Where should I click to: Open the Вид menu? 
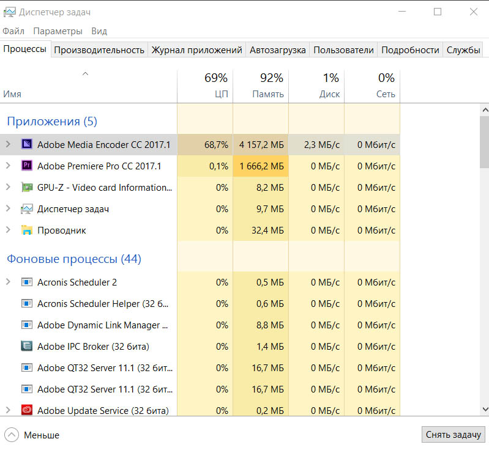click(99, 31)
